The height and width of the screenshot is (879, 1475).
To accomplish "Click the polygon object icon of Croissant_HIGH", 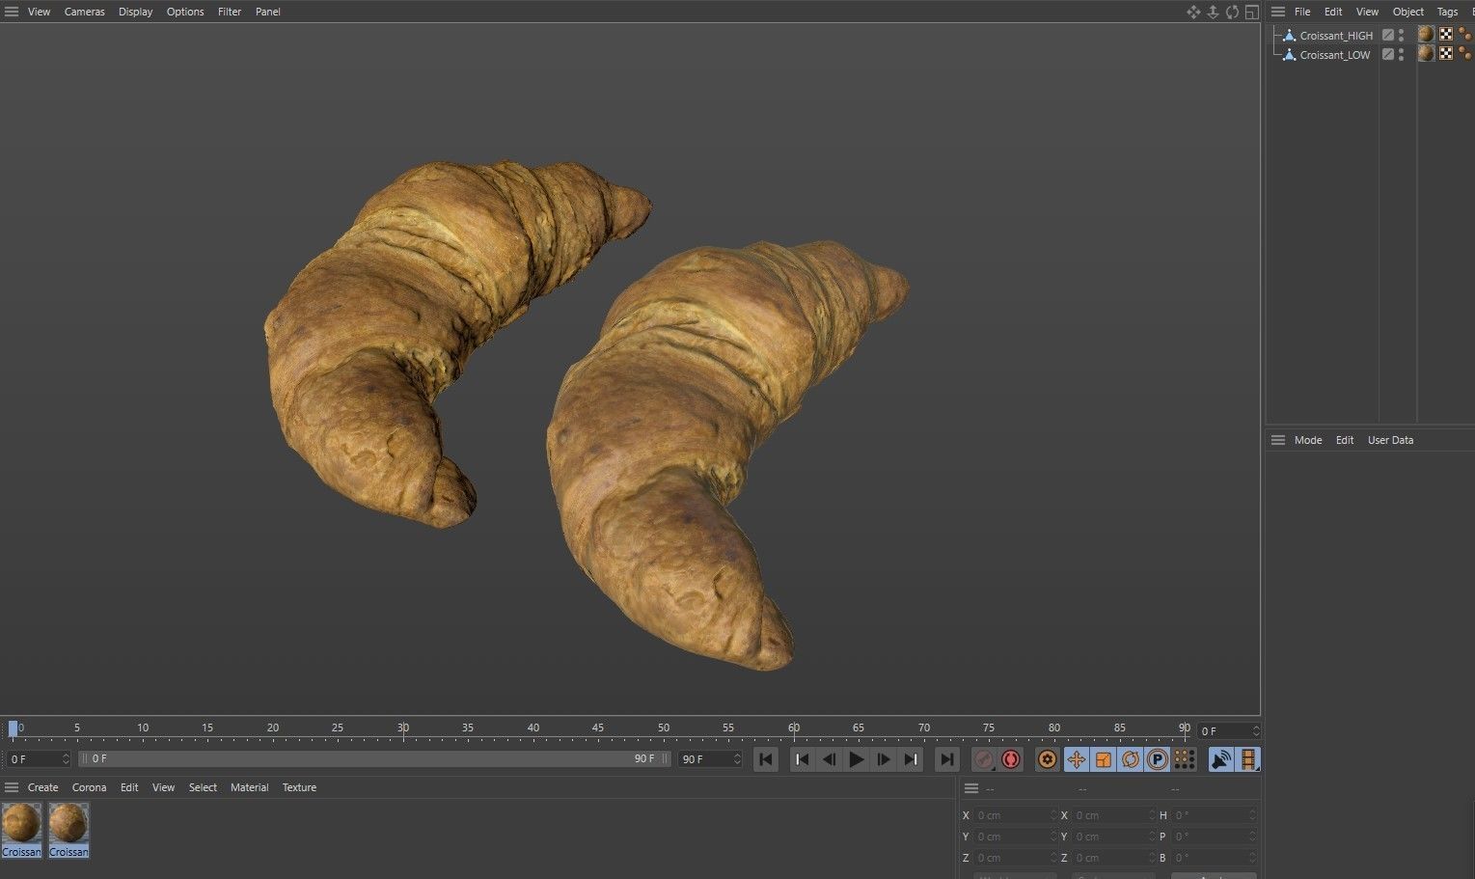I will click(x=1289, y=35).
